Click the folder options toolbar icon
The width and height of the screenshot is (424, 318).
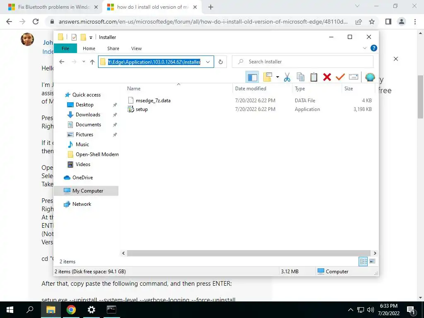(x=267, y=77)
